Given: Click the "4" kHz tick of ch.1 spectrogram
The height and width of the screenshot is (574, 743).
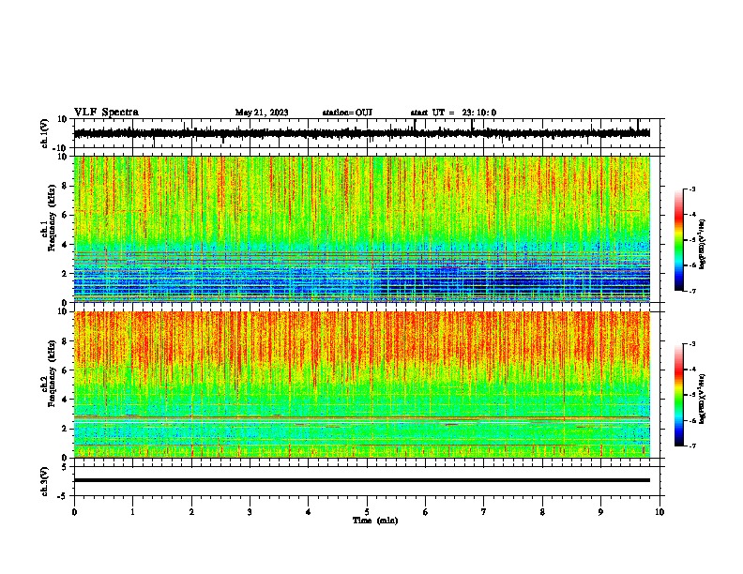Looking at the screenshot, I should click(66, 245).
